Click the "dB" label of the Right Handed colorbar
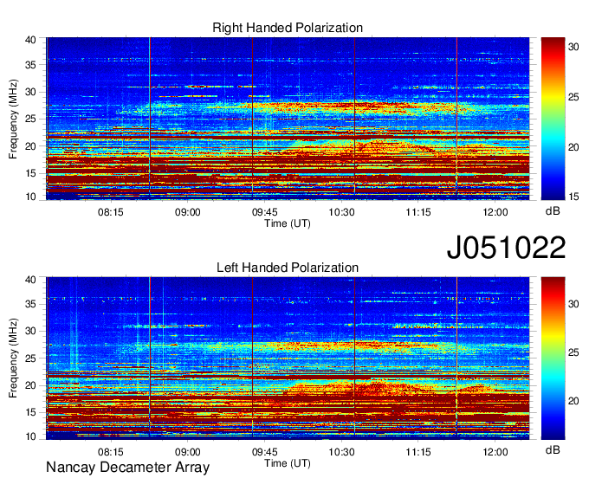This screenshot has width=589, height=478. click(553, 211)
